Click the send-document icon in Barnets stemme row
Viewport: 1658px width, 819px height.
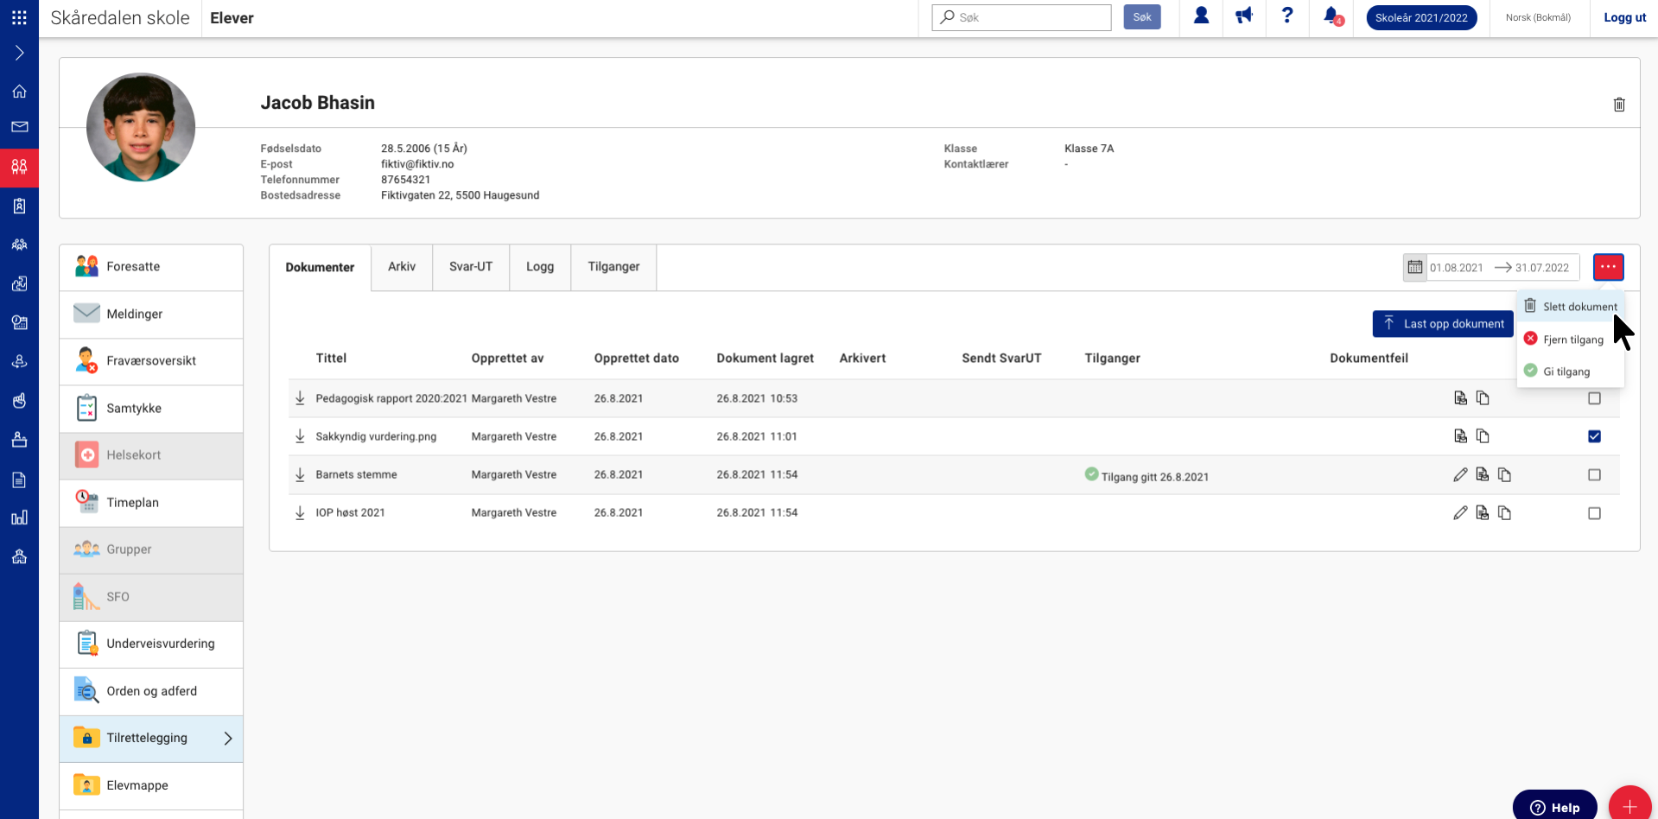tap(1483, 474)
